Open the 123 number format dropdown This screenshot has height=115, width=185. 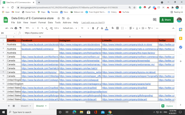click(56, 28)
